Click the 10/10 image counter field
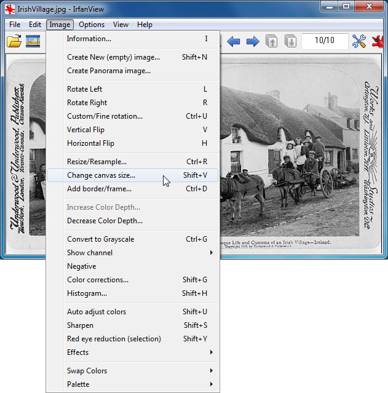The height and width of the screenshot is (393, 388). coord(325,41)
